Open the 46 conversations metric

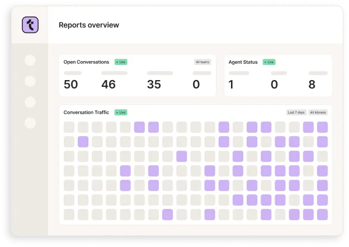click(109, 85)
